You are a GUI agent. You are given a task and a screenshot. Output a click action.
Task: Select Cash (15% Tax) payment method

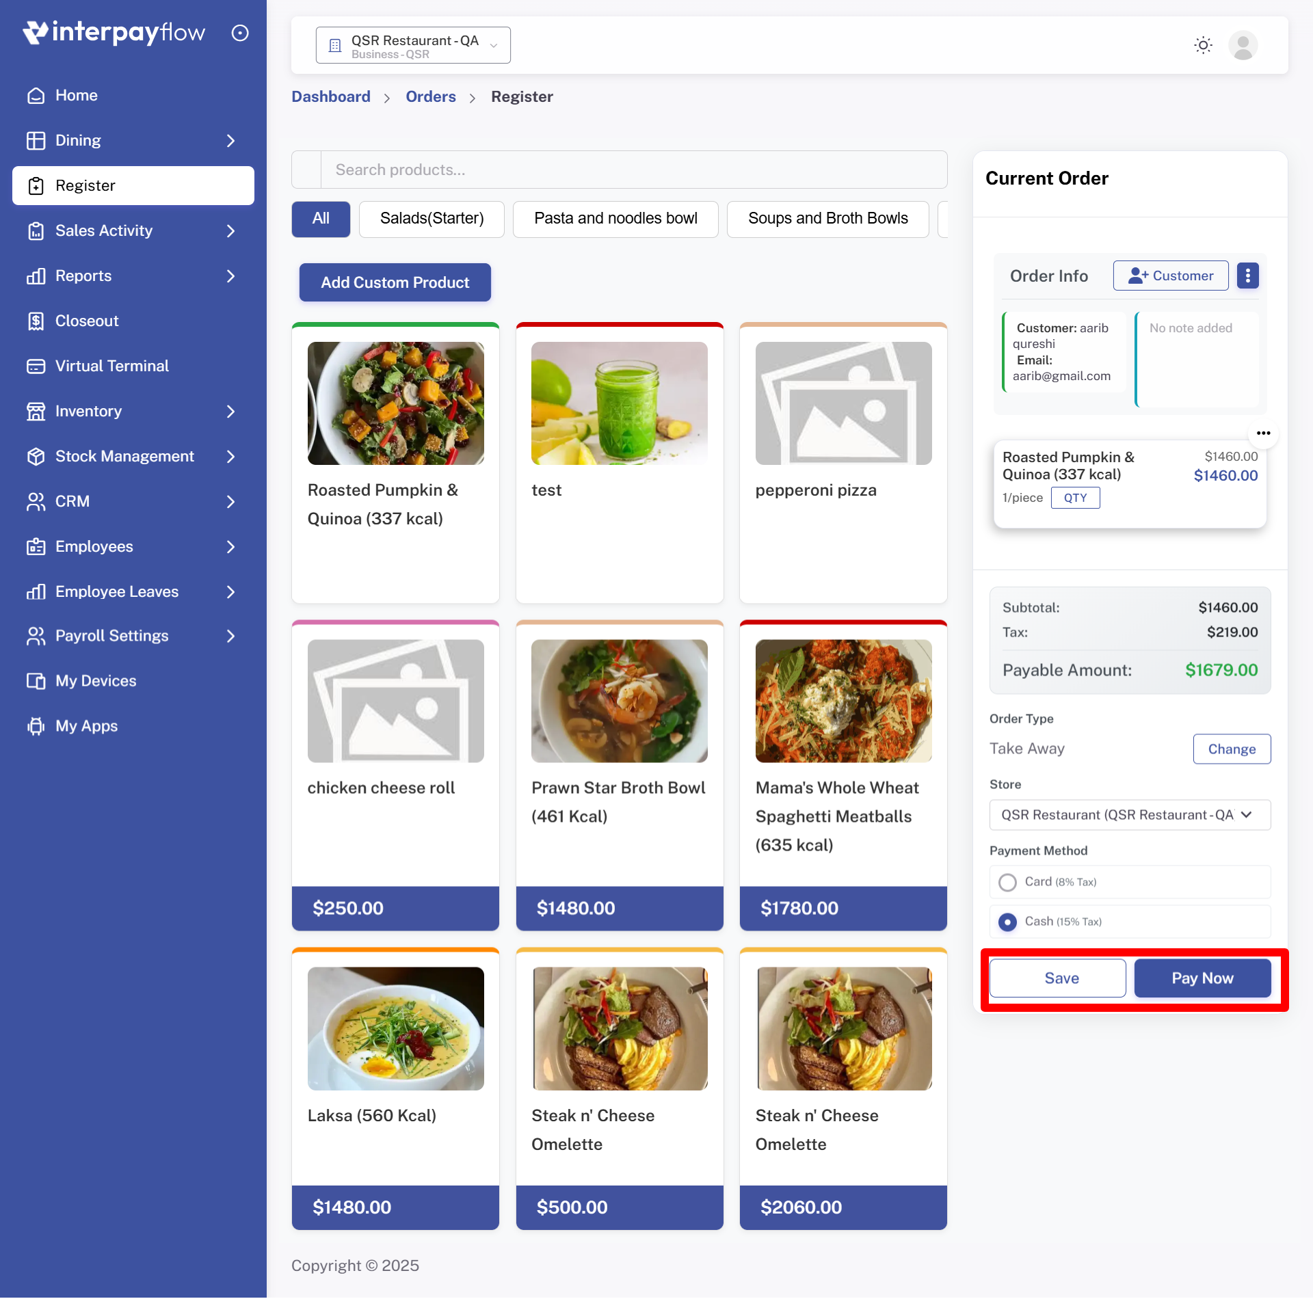click(1007, 922)
